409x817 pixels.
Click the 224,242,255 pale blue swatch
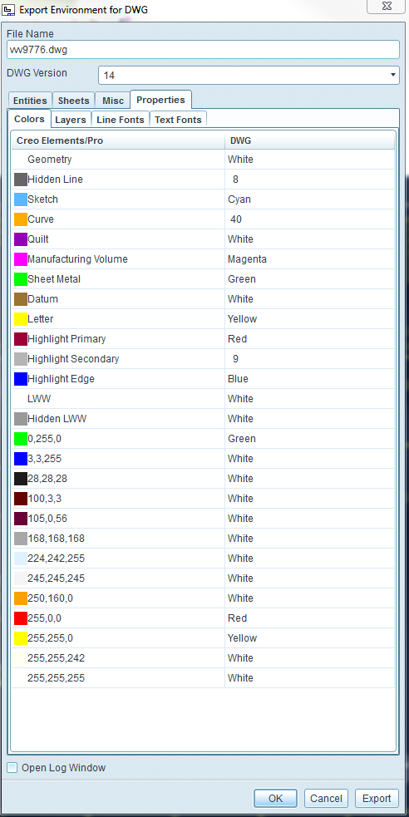pyautogui.click(x=21, y=559)
